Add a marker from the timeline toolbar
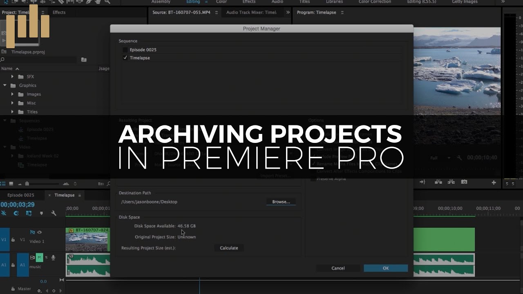This screenshot has width=523, height=294. click(x=41, y=213)
